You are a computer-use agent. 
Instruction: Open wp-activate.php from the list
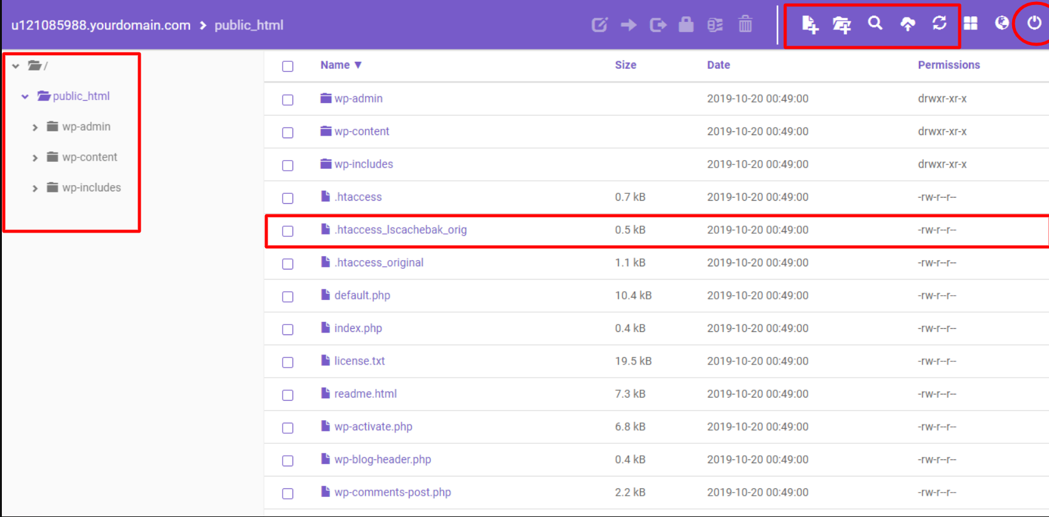(x=373, y=427)
